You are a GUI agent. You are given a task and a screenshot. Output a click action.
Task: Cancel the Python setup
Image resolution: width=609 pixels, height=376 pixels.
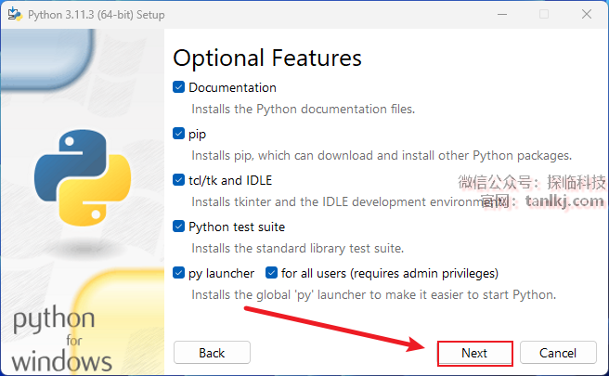tap(558, 353)
